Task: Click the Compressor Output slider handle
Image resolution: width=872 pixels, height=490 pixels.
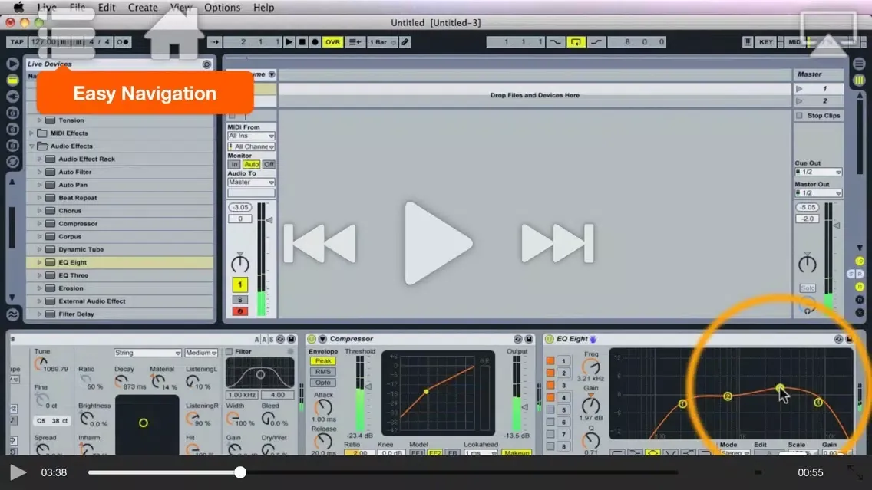Action: coord(524,407)
